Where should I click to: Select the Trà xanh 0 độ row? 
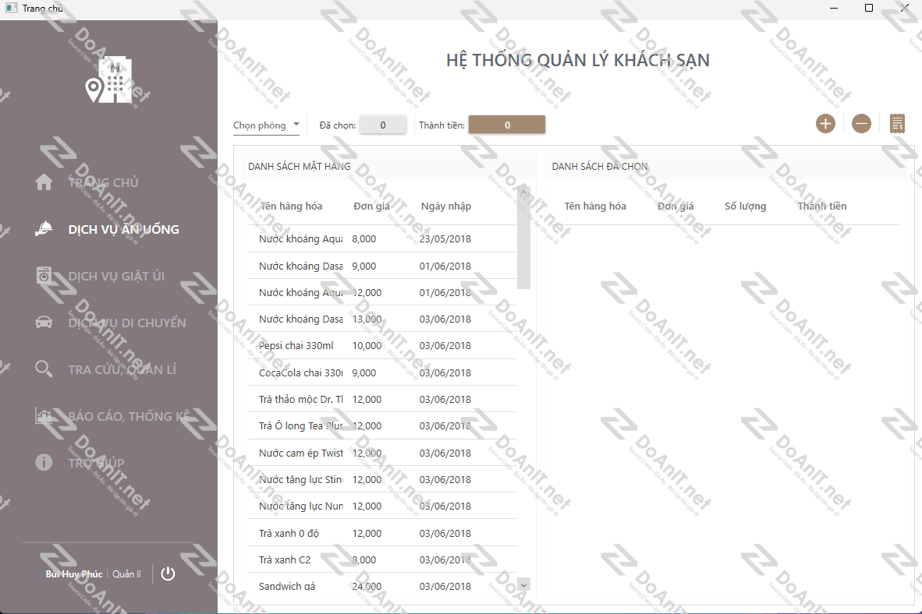(x=382, y=534)
